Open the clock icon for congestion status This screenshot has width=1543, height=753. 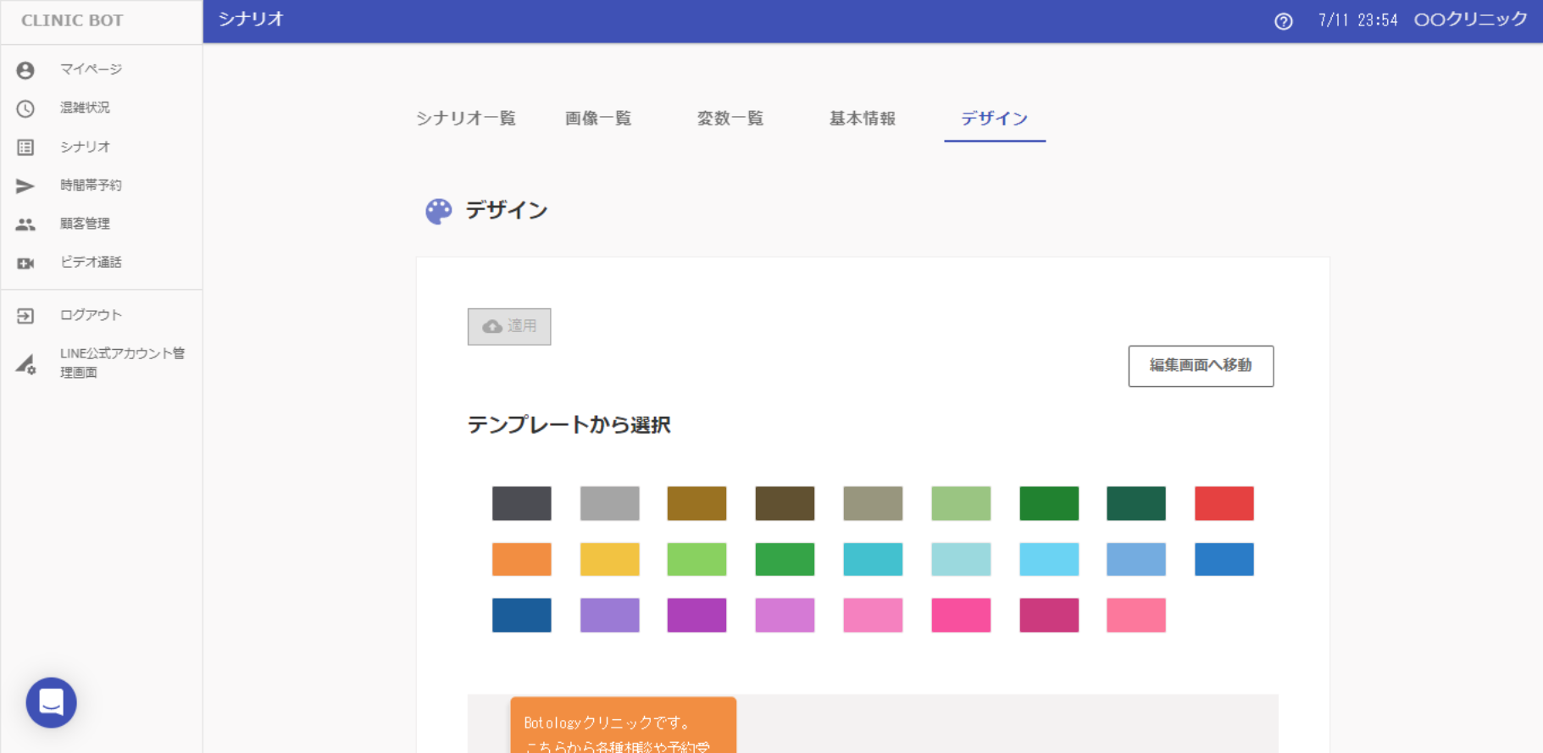point(25,108)
